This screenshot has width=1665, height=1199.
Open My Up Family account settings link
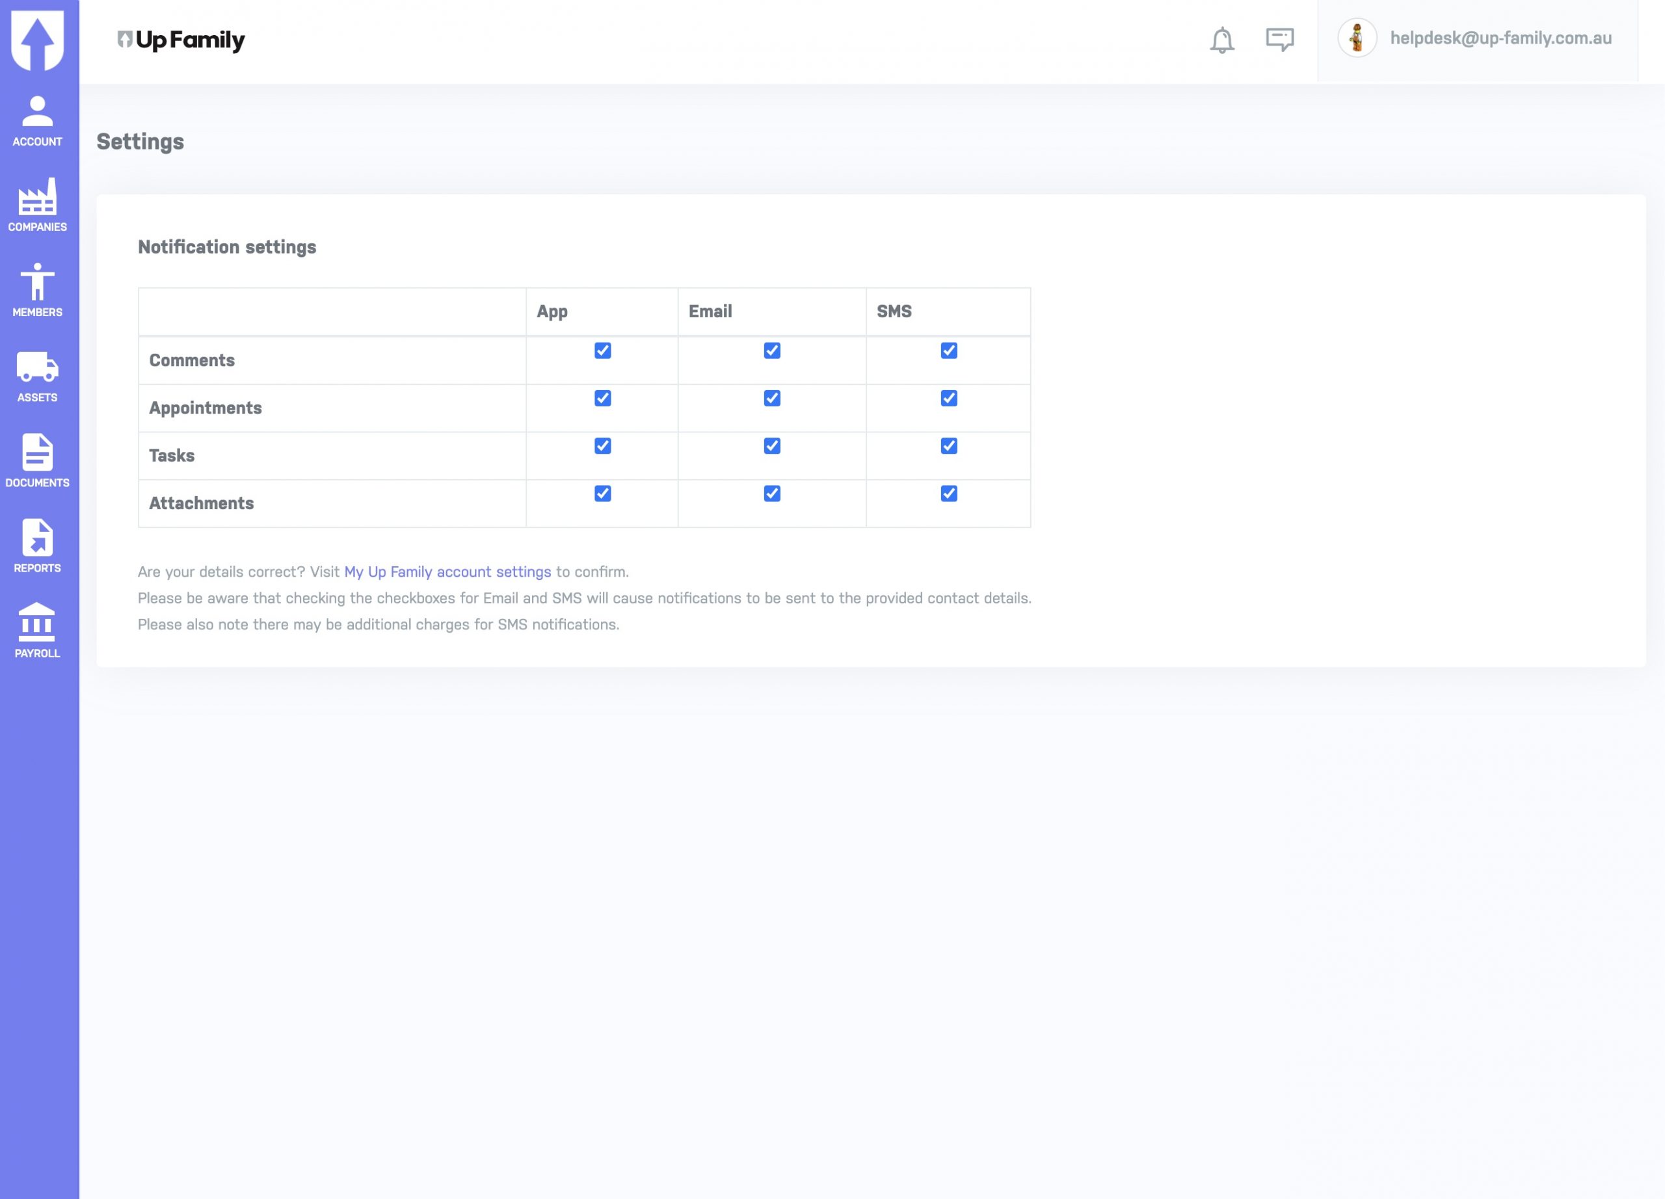tap(447, 572)
